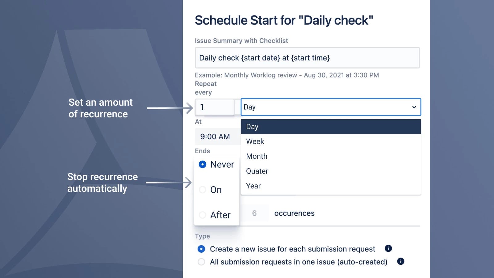This screenshot has width=494, height=278.
Task: Click the "Ends" section label
Action: point(202,151)
